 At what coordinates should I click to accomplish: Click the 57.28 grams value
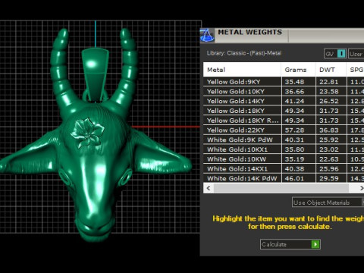[294, 130]
